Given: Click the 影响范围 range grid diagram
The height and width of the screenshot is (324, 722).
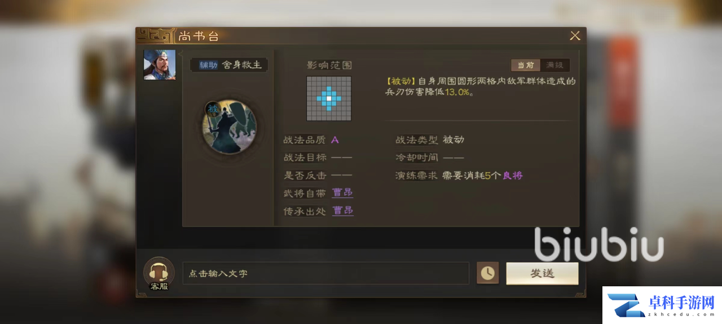Looking at the screenshot, I should pos(329,98).
